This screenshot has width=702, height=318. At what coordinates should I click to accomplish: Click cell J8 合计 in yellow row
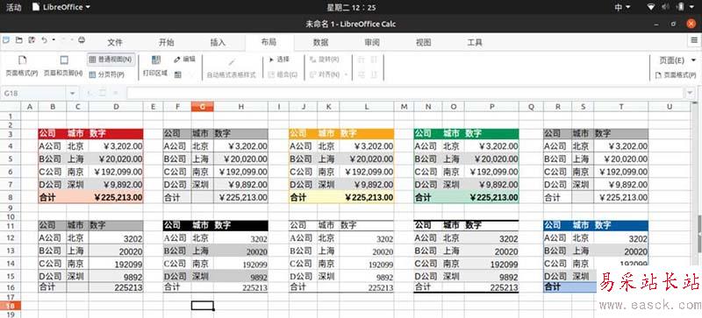pos(303,197)
